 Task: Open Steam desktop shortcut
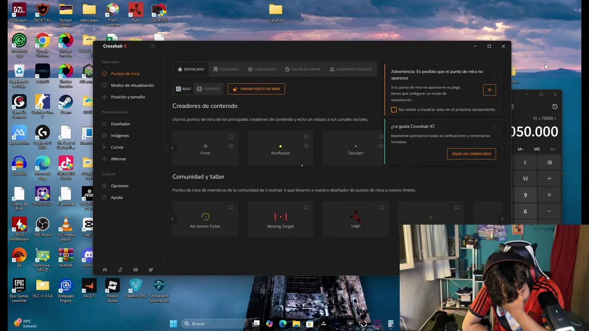(66, 104)
